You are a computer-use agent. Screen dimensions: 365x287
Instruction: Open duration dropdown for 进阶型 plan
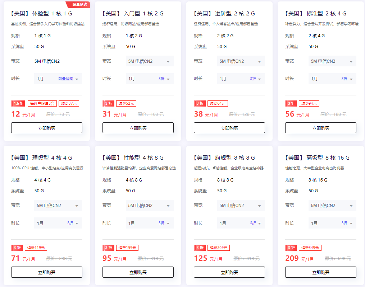click(241, 79)
